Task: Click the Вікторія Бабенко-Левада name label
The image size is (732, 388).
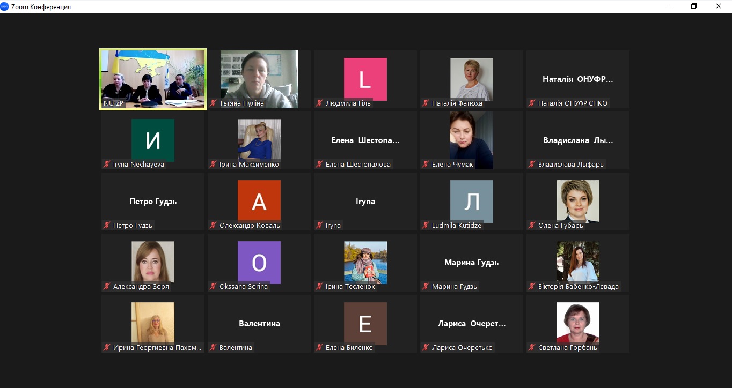Action: tap(578, 287)
